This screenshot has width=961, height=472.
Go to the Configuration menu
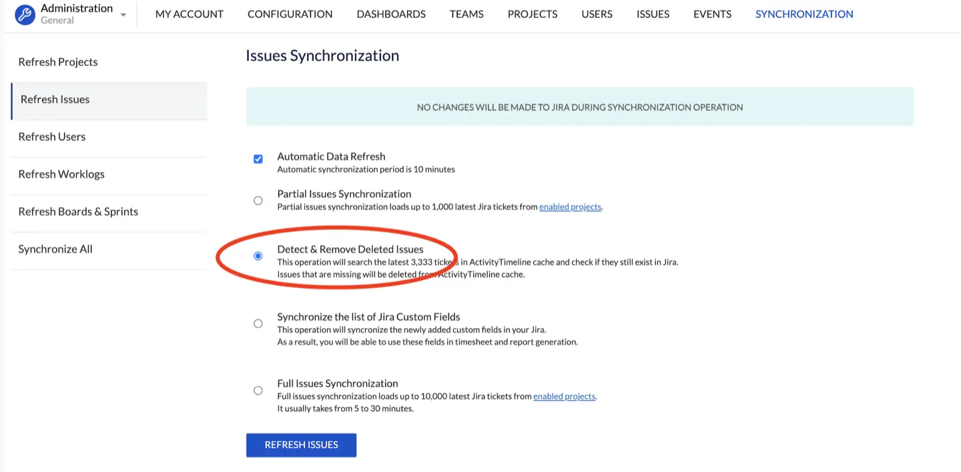tap(290, 14)
